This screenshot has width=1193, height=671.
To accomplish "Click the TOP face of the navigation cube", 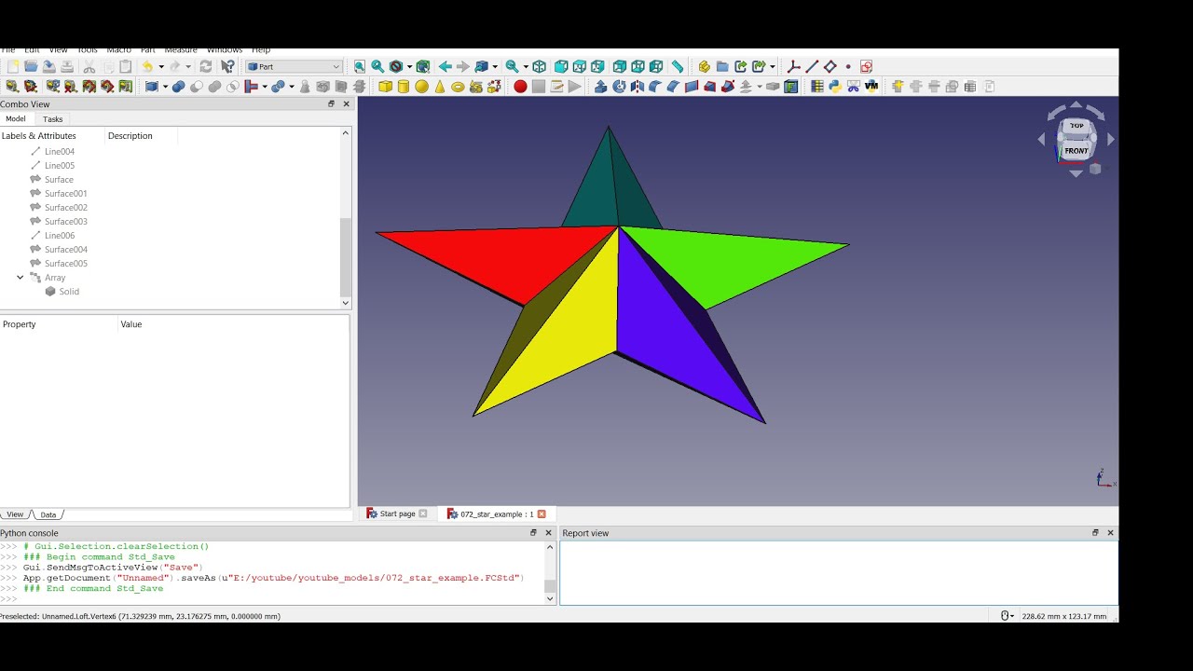I will (x=1076, y=126).
